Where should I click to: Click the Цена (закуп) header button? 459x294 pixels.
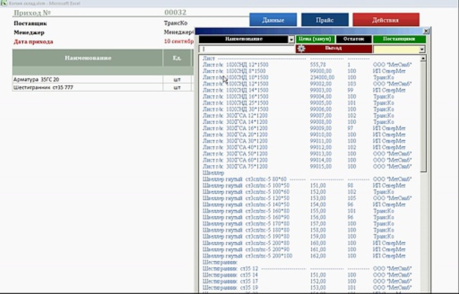[x=315, y=39]
